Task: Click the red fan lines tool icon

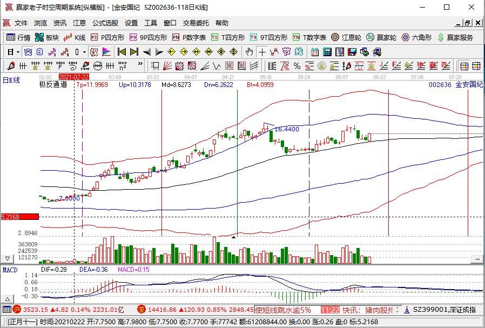Action: pos(167,65)
